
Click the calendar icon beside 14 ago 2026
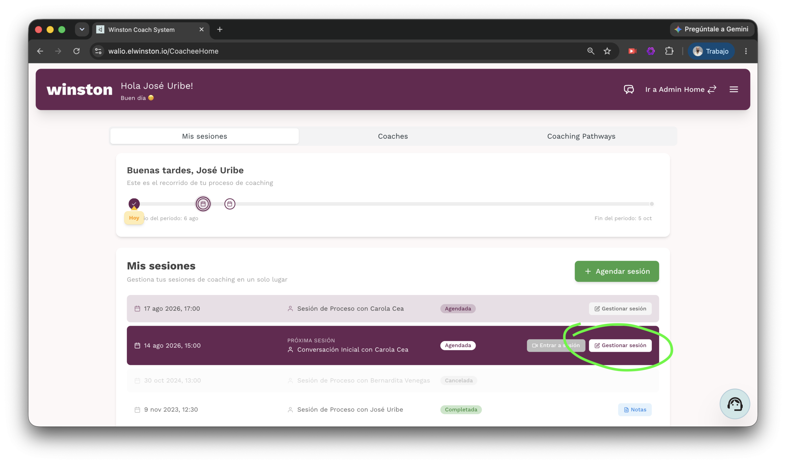[x=137, y=346]
